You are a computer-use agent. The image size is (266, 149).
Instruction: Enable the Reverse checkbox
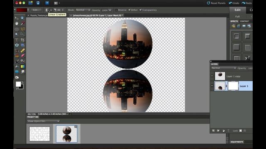(116, 10)
